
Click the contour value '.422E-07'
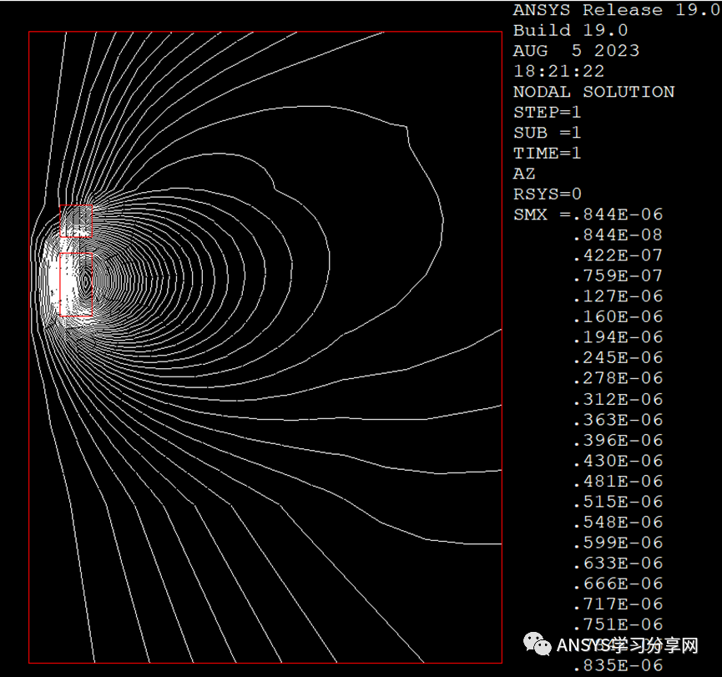pyautogui.click(x=618, y=255)
